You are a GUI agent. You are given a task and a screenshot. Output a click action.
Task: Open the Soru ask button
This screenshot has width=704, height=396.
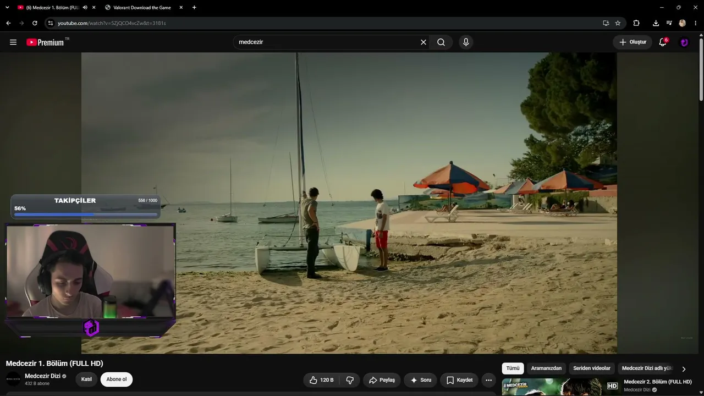[421, 380]
